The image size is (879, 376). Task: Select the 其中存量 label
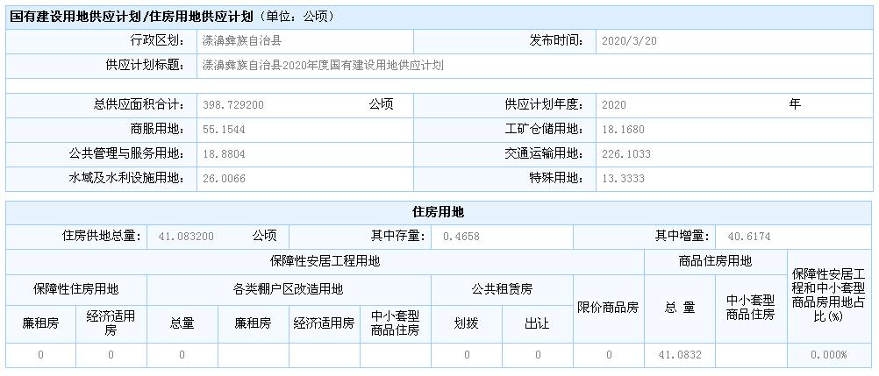click(x=397, y=236)
